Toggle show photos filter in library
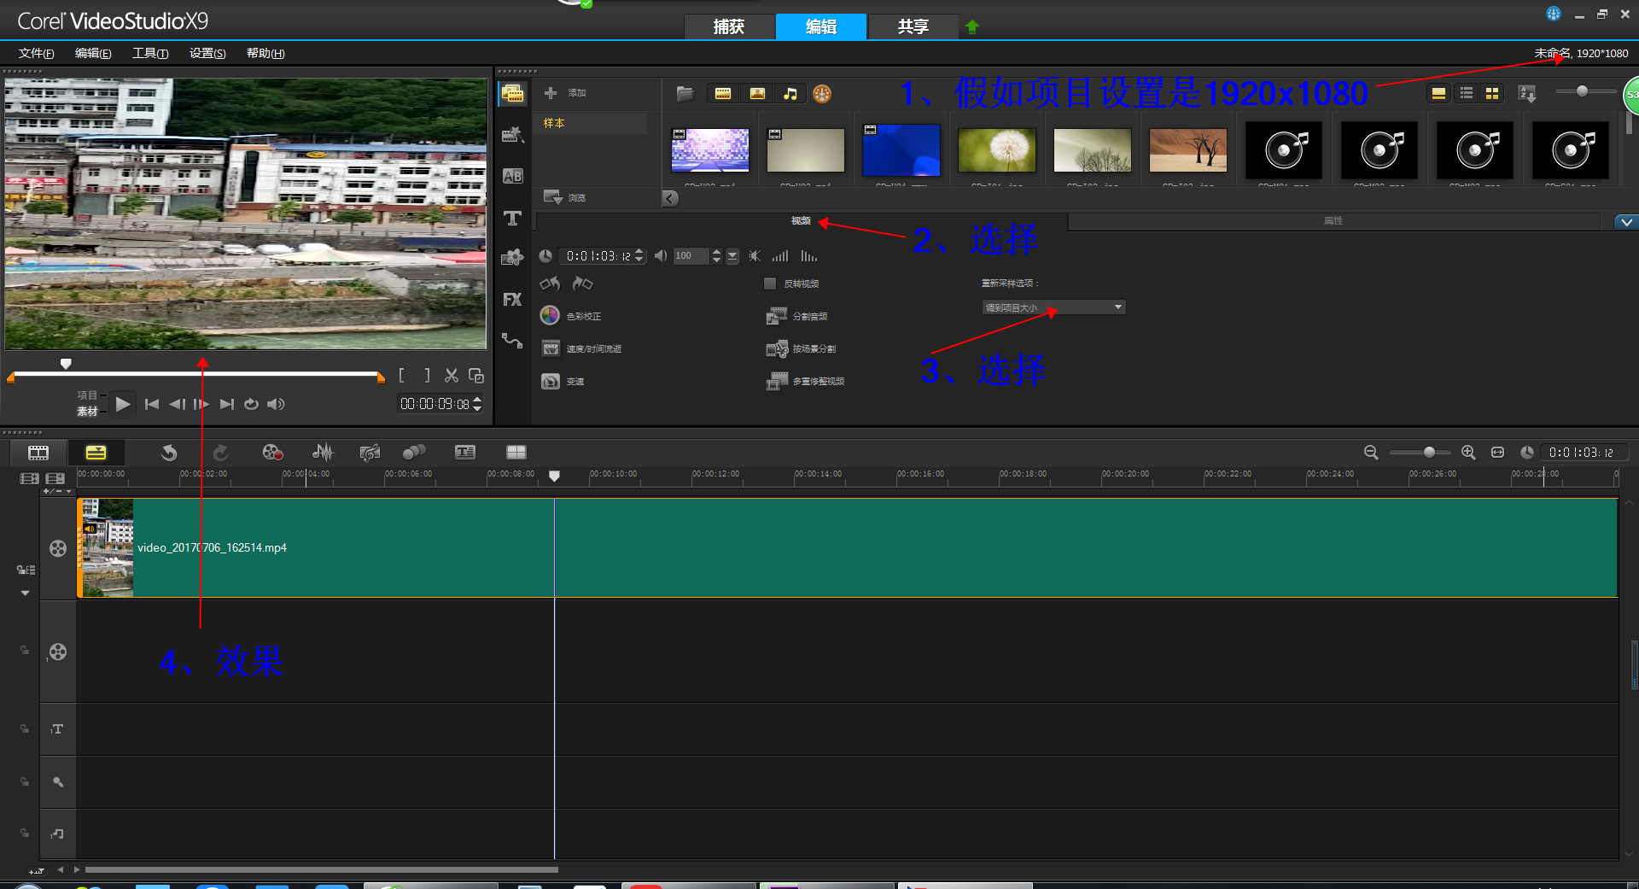1639x889 pixels. pyautogui.click(x=757, y=94)
